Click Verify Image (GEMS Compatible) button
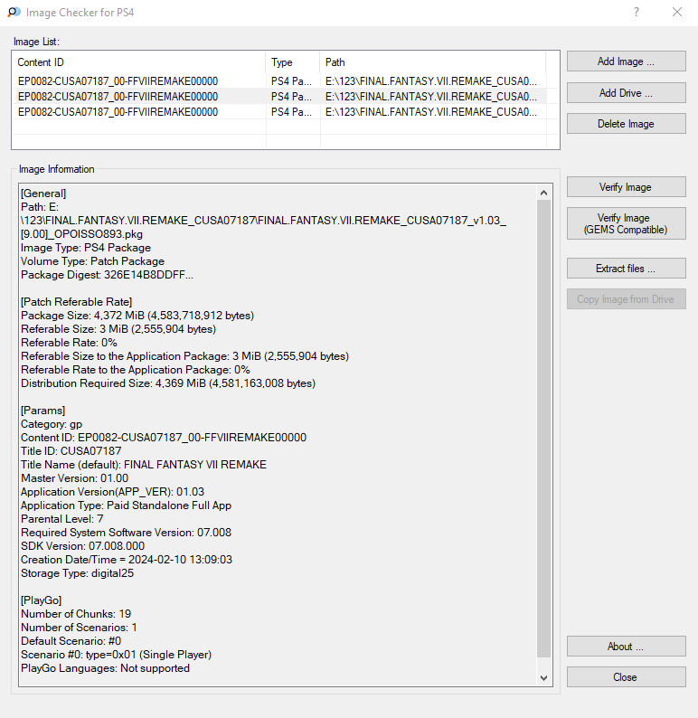The height and width of the screenshot is (718, 698). tap(626, 223)
